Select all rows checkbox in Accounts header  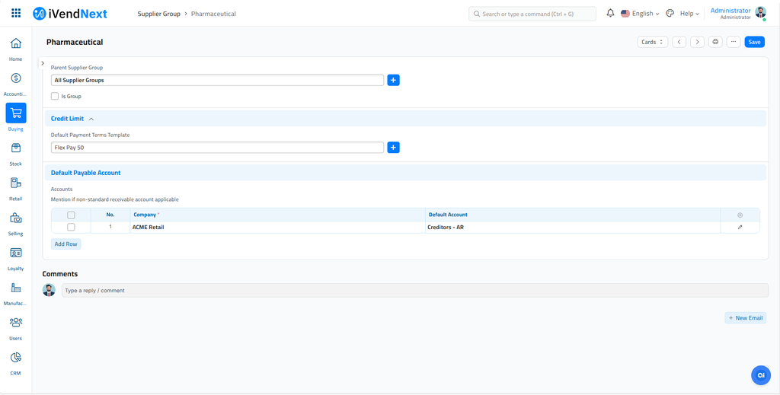[71, 215]
